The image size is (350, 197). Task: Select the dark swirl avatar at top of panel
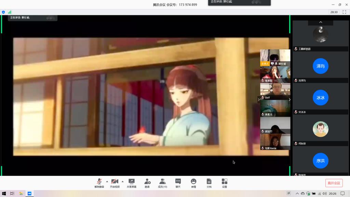321,35
